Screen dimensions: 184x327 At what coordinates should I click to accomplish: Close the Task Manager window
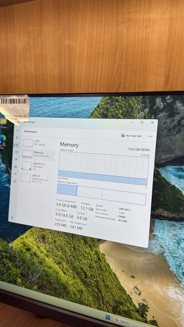point(152,123)
